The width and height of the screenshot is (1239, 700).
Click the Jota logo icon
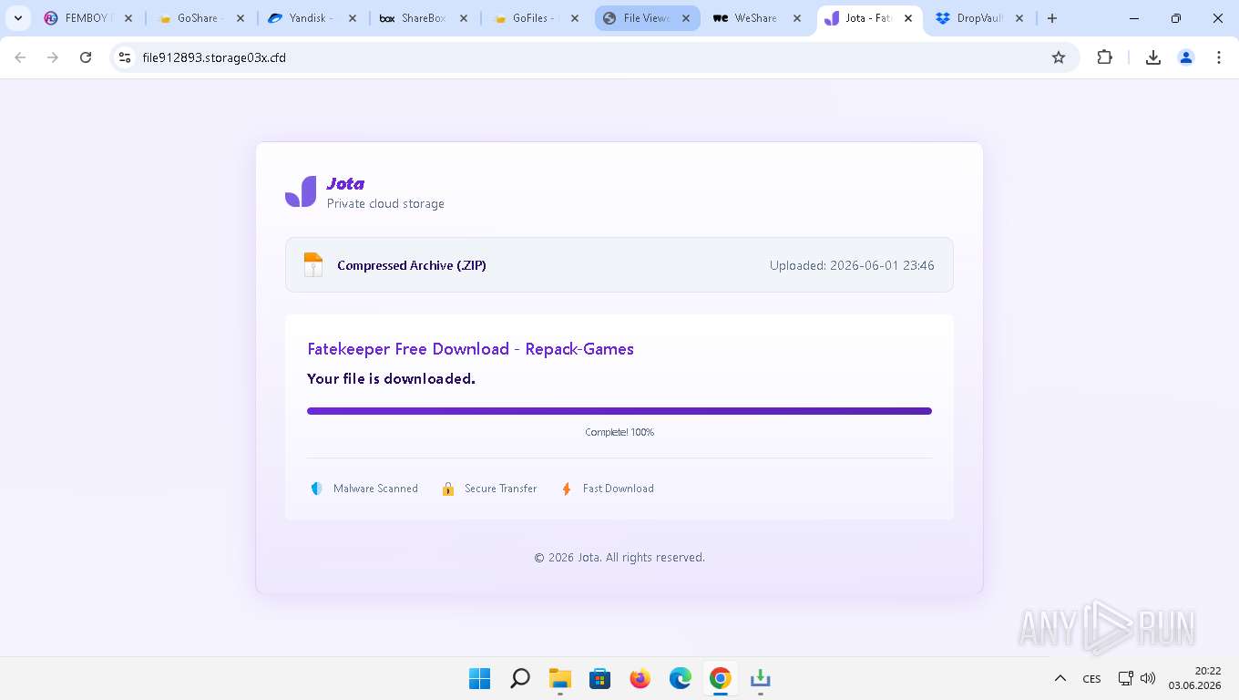[301, 191]
